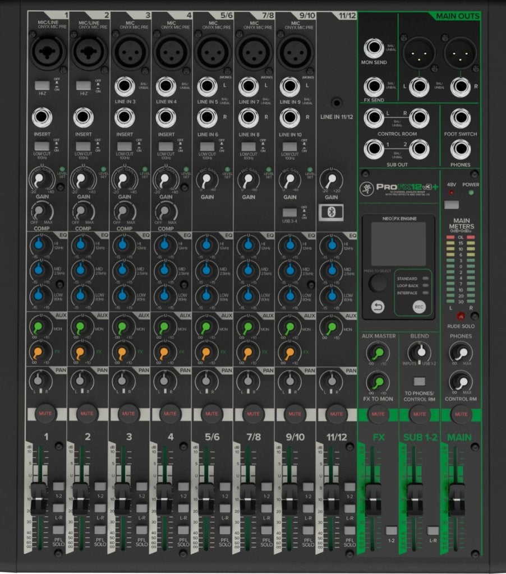
Task: Click the channel 9/10 FX send knob
Action: click(289, 352)
